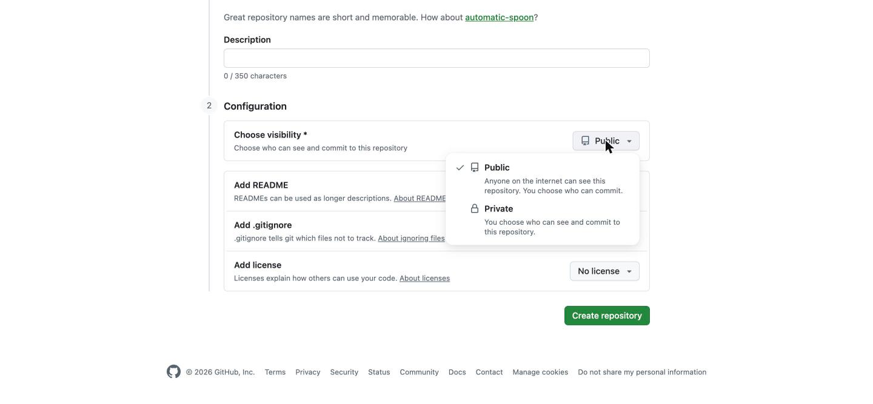Open the Status footer link
873x404 pixels.
pos(379,372)
